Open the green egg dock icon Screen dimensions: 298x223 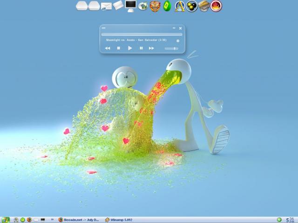pos(167,6)
